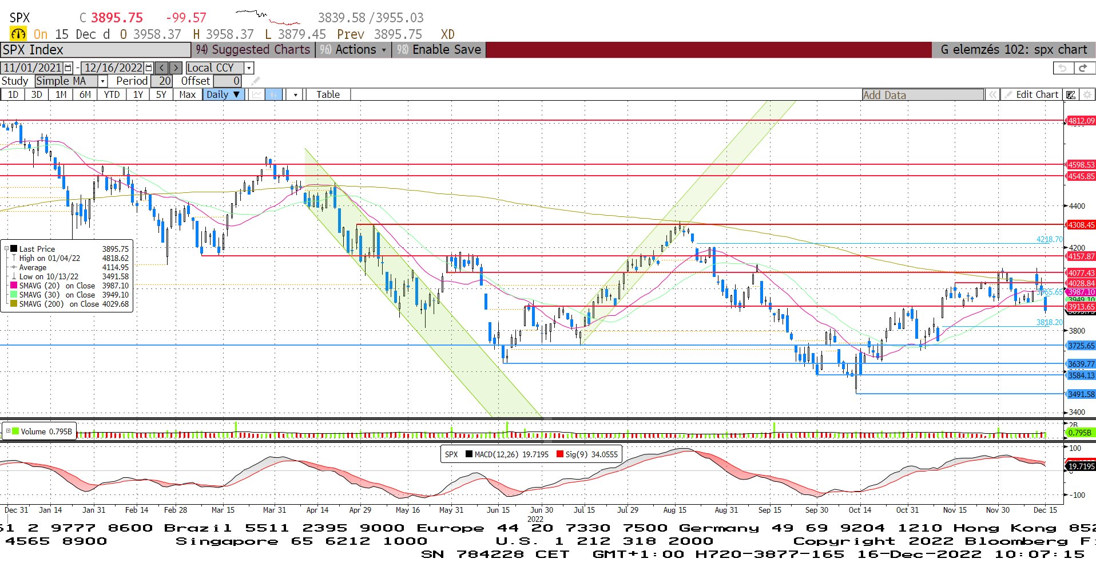
Task: Click the start date field 11/01/2021
Action: [33, 68]
